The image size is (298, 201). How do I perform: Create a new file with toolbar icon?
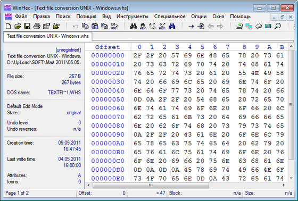tap(8, 26)
